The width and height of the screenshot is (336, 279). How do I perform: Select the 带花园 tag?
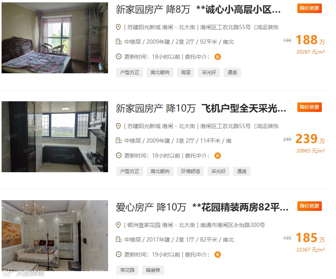tap(127, 270)
